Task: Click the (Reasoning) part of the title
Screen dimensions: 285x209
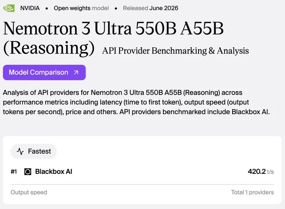Action: [49, 48]
